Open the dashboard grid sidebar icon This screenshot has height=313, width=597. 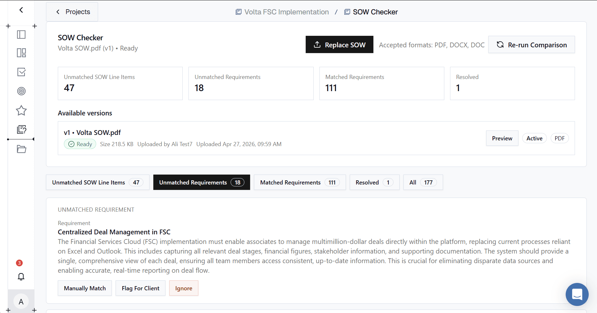[x=21, y=53]
